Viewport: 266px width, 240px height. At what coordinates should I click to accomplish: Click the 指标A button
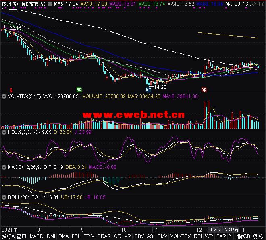tap(8, 236)
